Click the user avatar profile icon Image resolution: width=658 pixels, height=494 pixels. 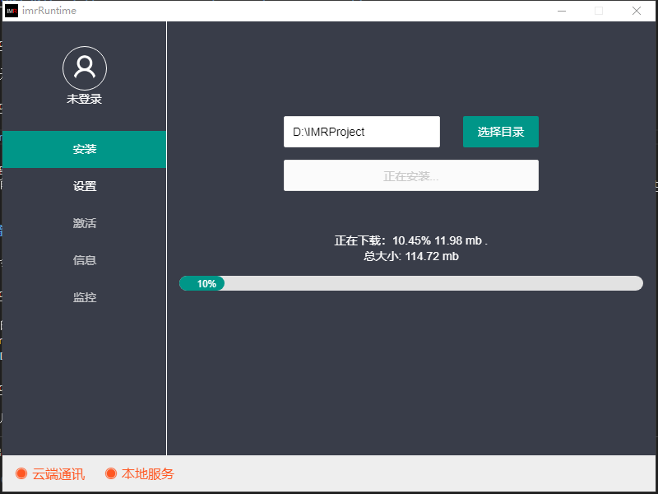pyautogui.click(x=85, y=68)
